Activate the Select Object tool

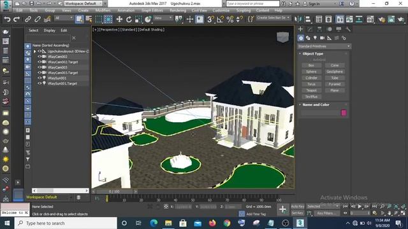pos(79,19)
